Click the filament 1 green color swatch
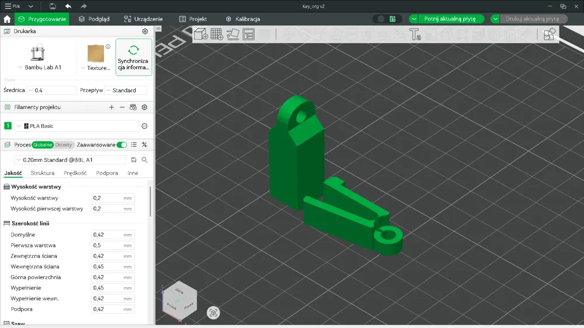The height and width of the screenshot is (328, 584). pos(8,126)
